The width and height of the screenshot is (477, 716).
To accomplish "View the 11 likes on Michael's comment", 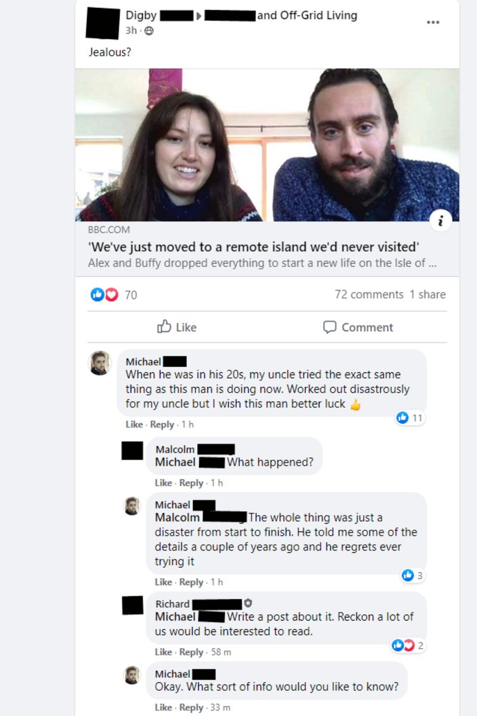I will pos(410,417).
